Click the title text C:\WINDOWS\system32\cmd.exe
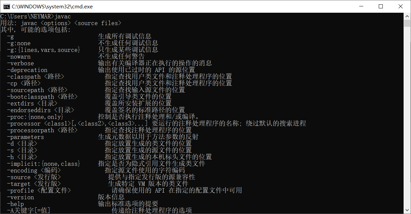The image size is (411, 214). click(52, 6)
